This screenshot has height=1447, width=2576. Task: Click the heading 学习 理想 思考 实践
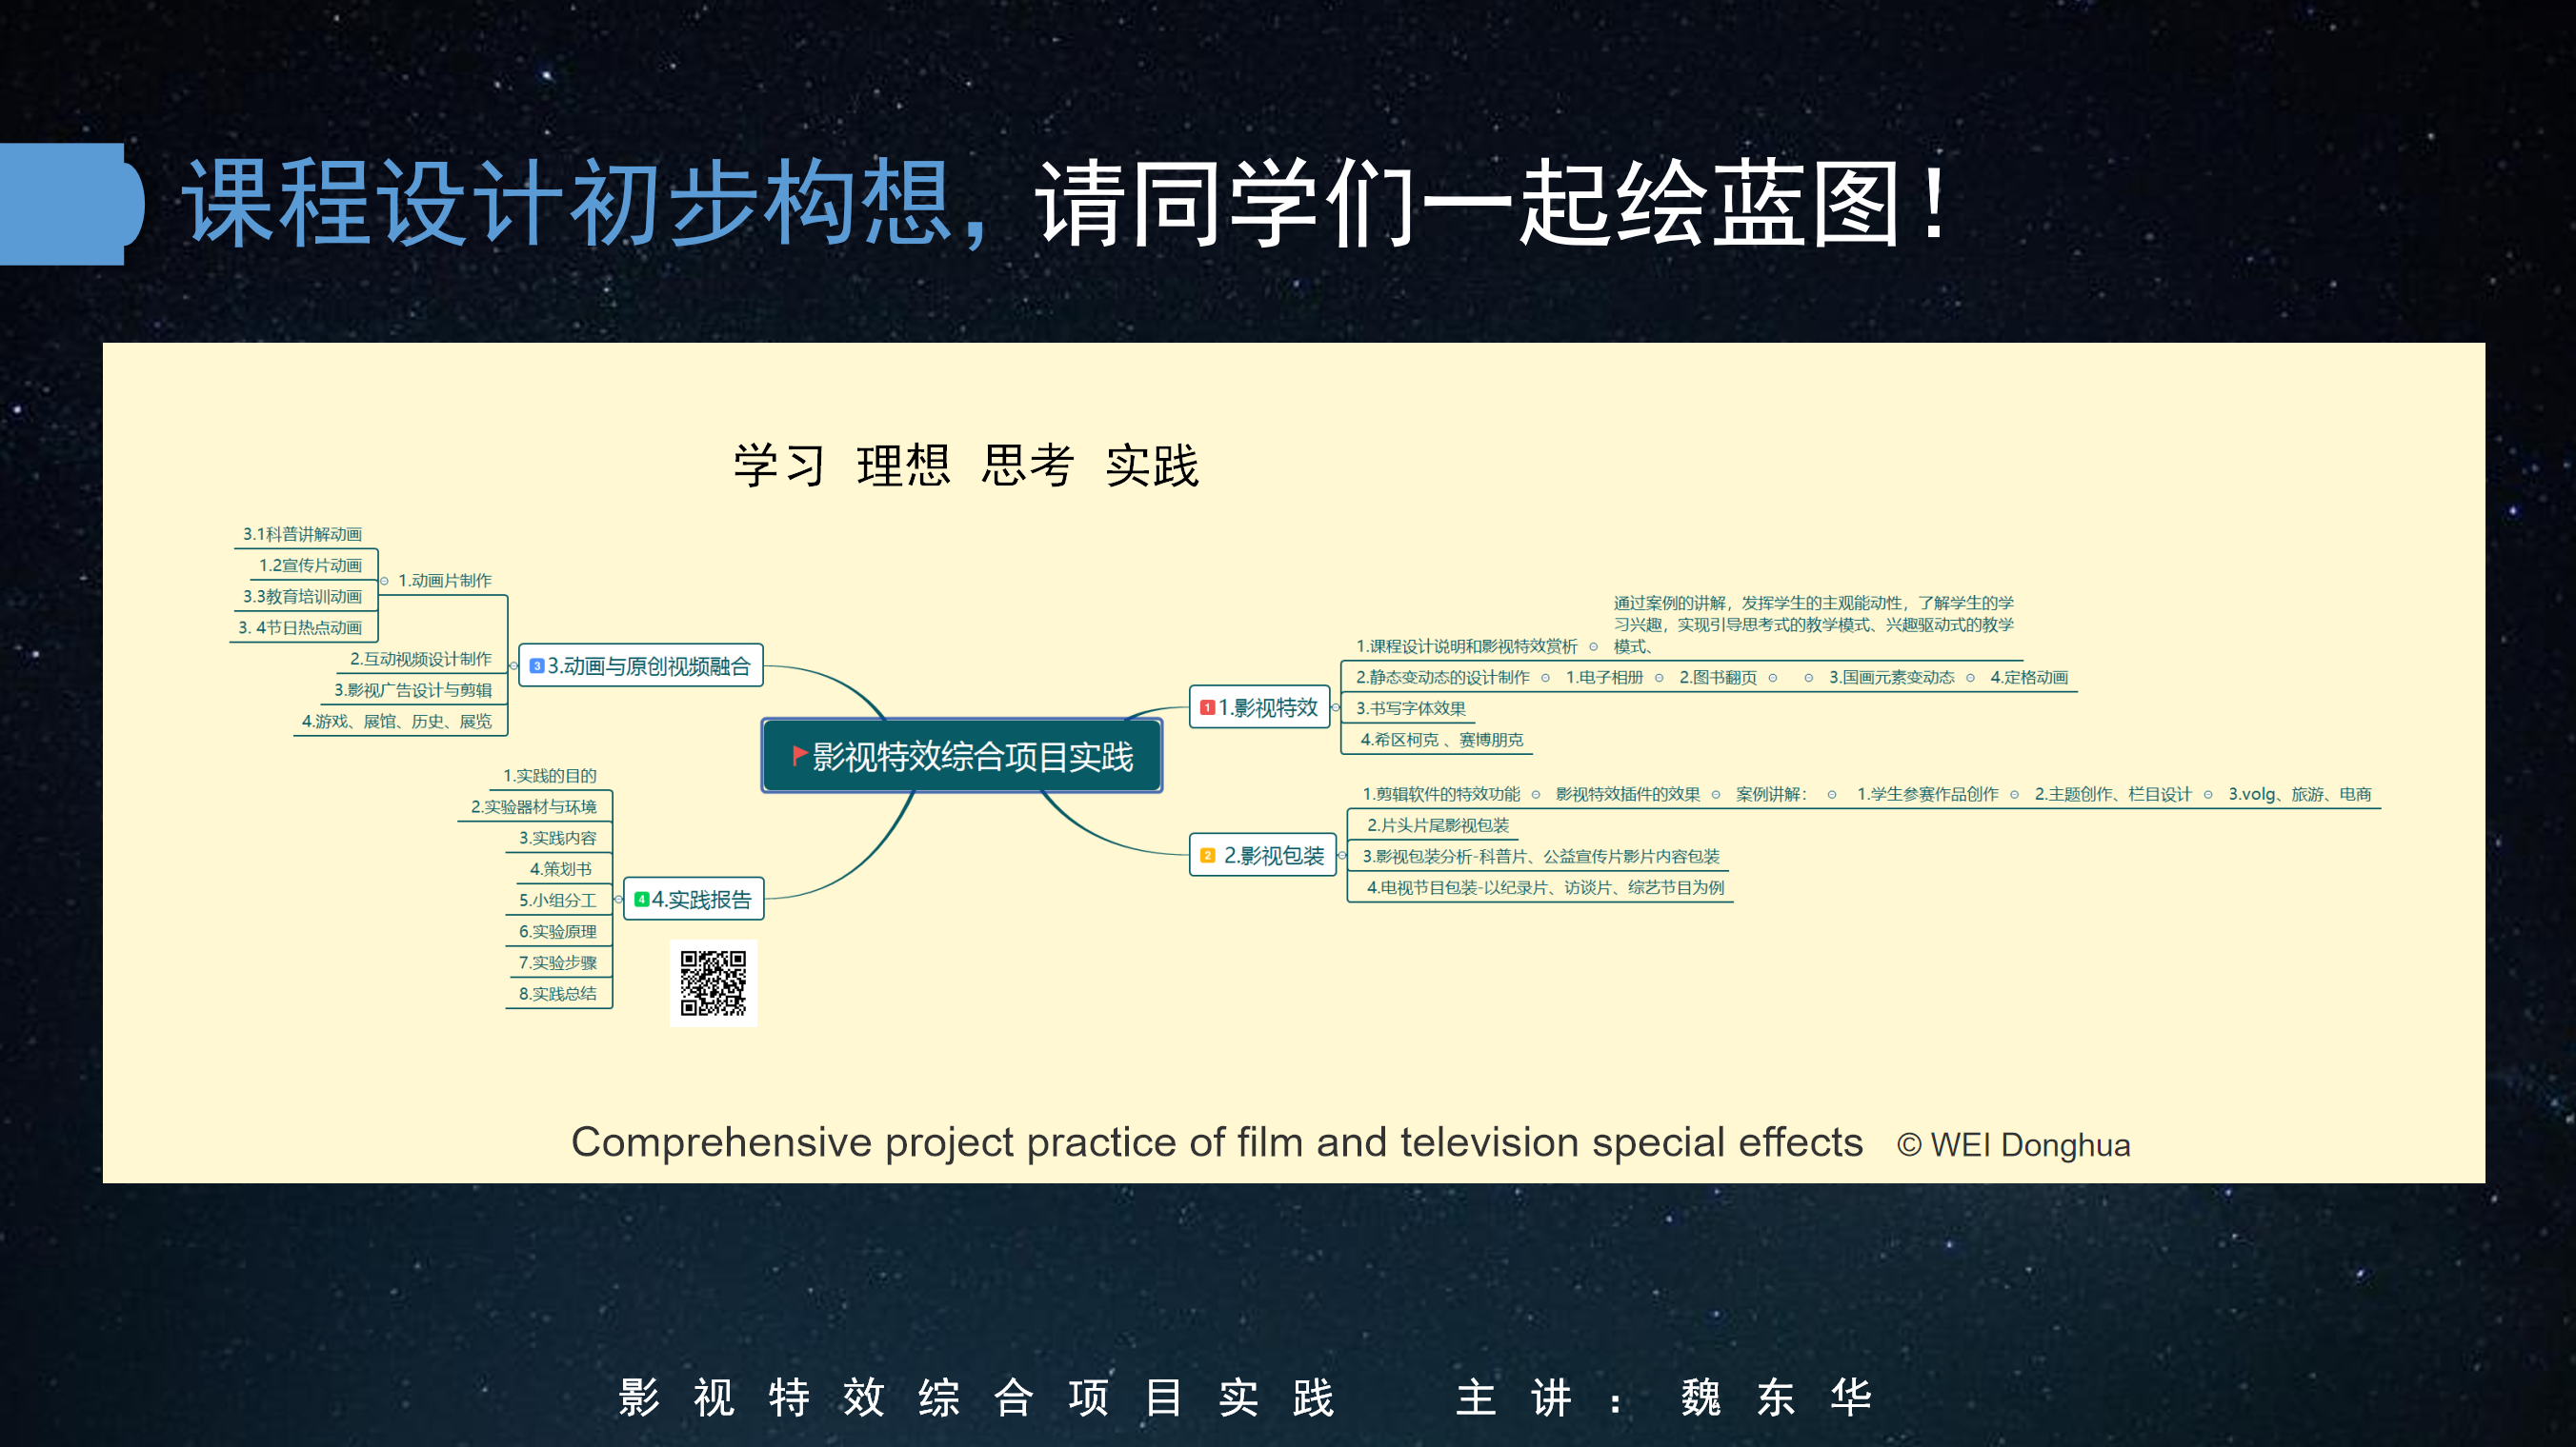click(x=965, y=466)
